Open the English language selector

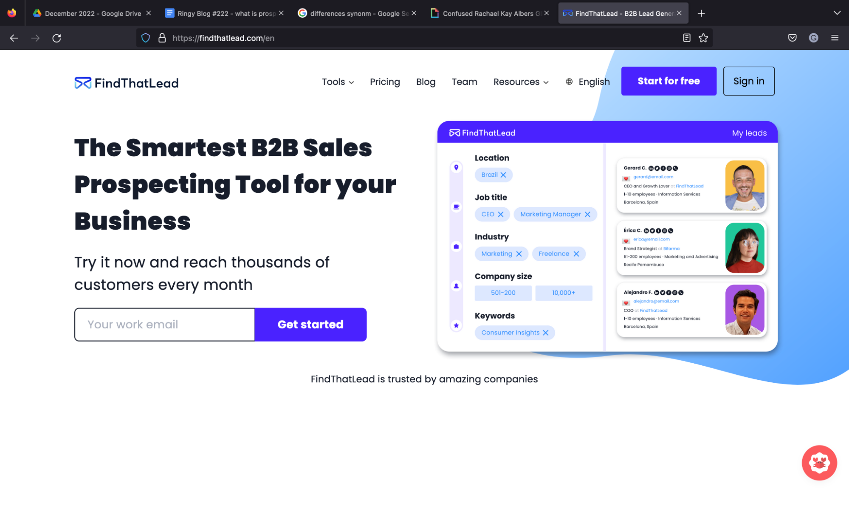(x=587, y=82)
